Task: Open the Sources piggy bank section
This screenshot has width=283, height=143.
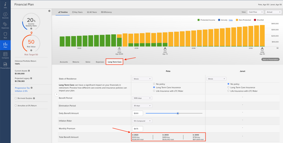Action: coord(5,15)
